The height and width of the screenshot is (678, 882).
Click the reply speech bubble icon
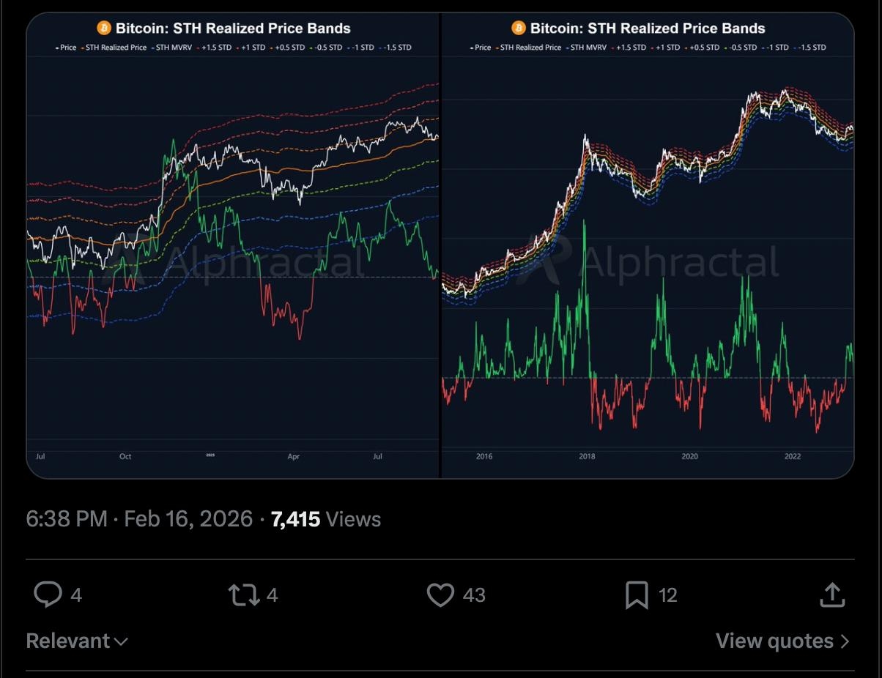pos(48,595)
